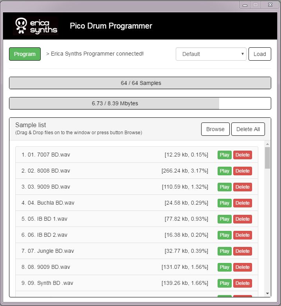Viewport: 281px width, 306px height.
Task: Click the sample list scrollbar down arrow
Action: 268,293
